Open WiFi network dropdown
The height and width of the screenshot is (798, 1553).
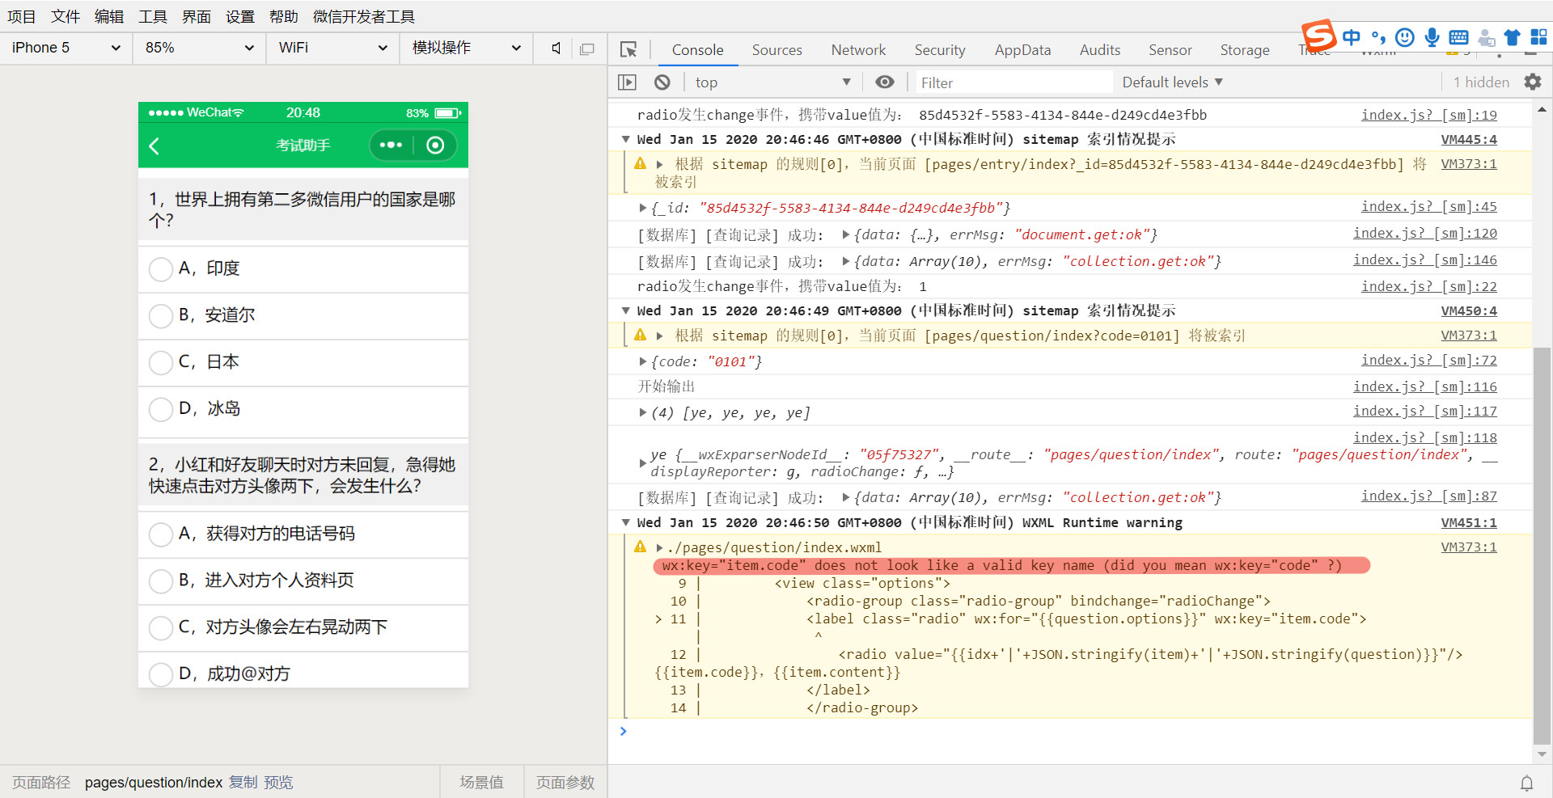tap(332, 48)
